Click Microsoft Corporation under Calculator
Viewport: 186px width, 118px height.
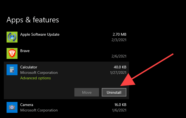(x=39, y=72)
